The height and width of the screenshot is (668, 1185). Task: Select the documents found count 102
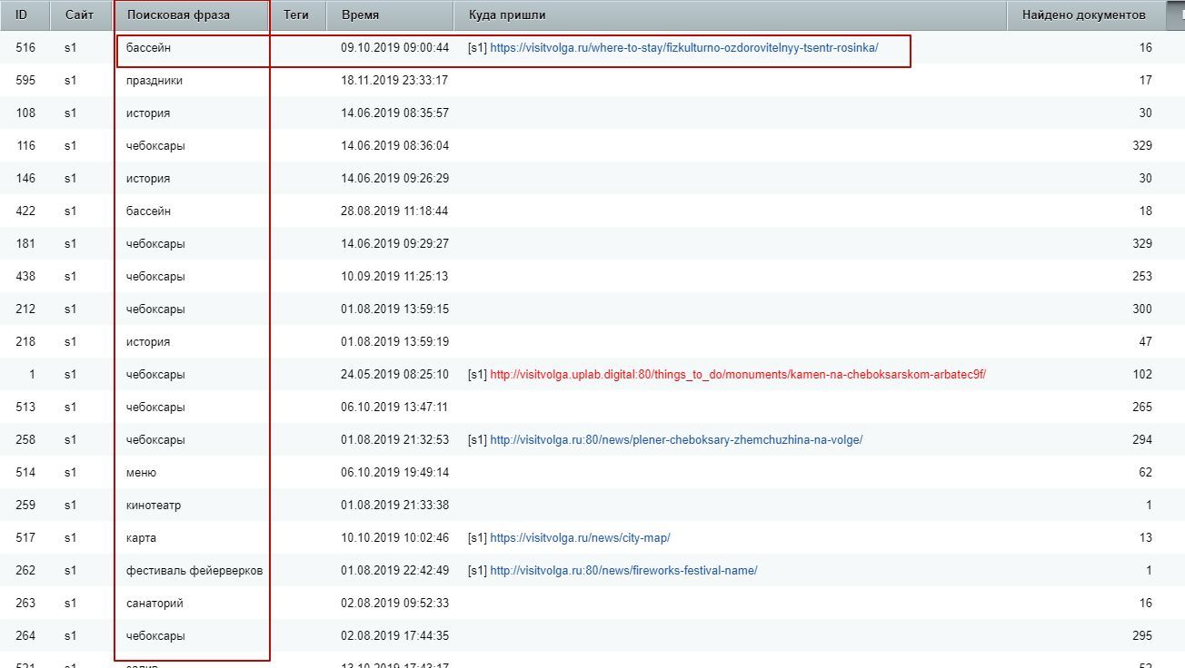(x=1142, y=375)
